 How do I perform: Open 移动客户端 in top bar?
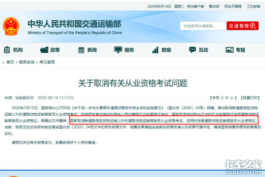click(191, 7)
